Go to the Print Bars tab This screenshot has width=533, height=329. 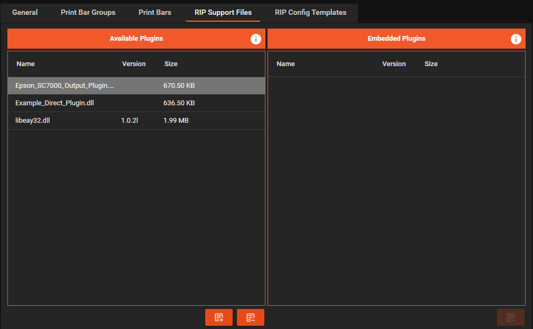click(155, 12)
